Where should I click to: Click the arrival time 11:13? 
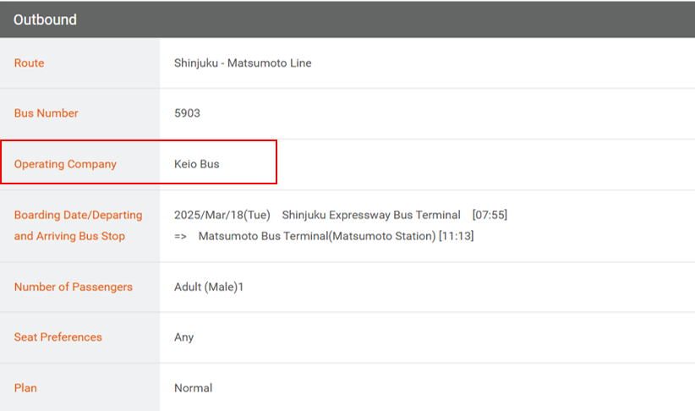[x=456, y=236]
